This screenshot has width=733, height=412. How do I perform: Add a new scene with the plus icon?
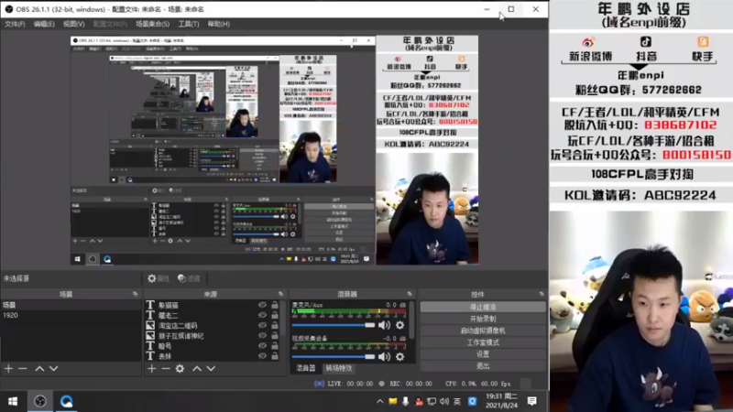[8, 369]
